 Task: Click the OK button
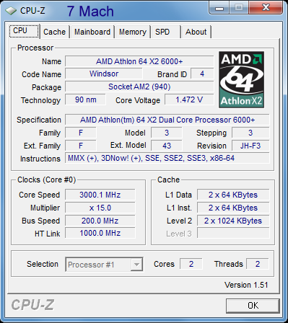253,306
